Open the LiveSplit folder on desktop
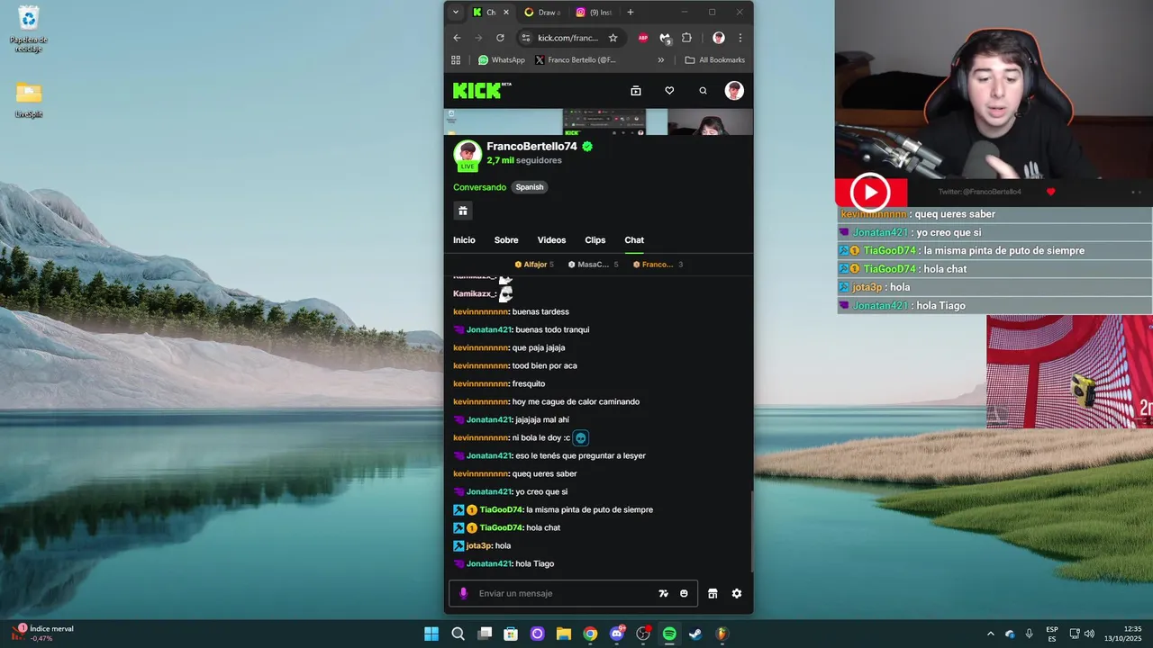This screenshot has width=1153, height=648. (x=29, y=100)
